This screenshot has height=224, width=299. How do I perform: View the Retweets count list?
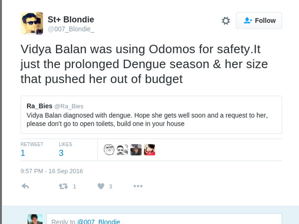[x=23, y=153]
